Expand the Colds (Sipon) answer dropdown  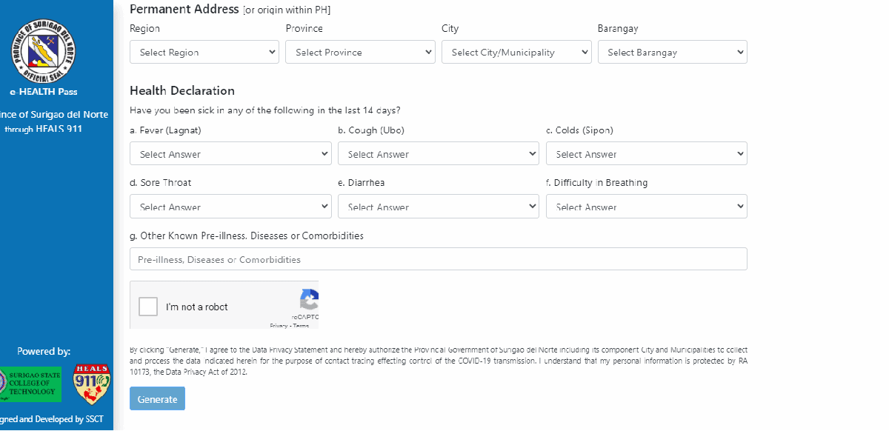point(646,154)
